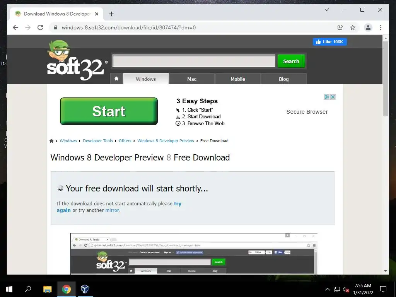Viewport: 396px width, 297px height.
Task: Switch to the Windows tab
Action: 146,79
